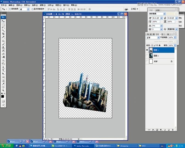
Task: Open the Image menu
Action: click(x=19, y=5)
